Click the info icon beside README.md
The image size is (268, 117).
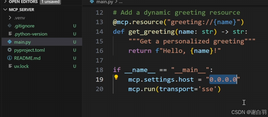[9, 58]
